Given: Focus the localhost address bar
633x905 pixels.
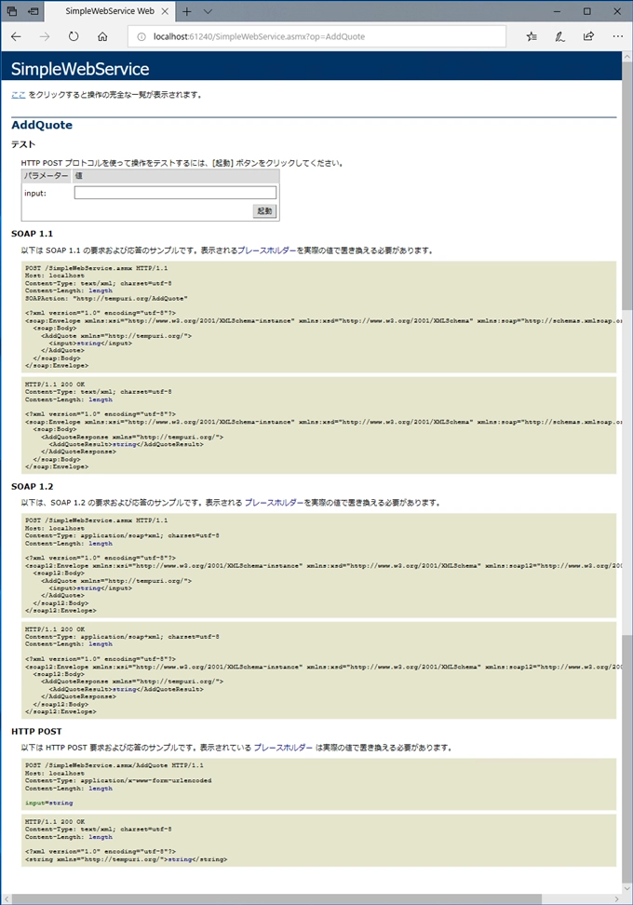Looking at the screenshot, I should coord(317,36).
